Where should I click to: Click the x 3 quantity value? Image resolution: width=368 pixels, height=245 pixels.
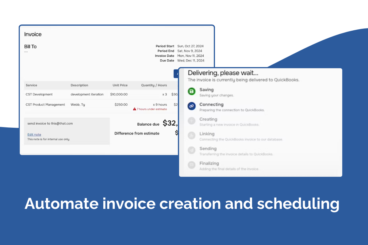click(165, 94)
